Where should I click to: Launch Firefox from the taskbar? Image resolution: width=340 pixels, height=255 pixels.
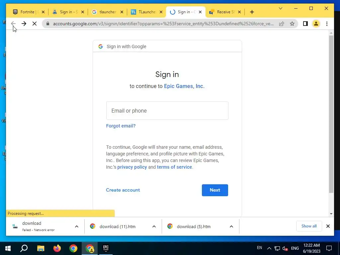pos(57,248)
